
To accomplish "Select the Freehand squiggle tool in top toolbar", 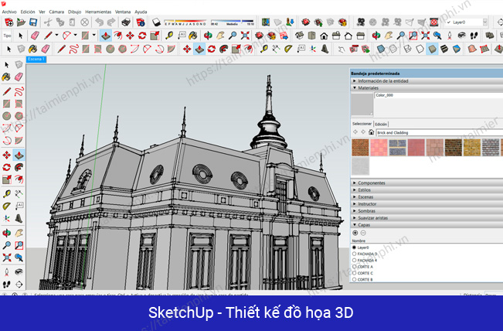I will tap(73, 49).
